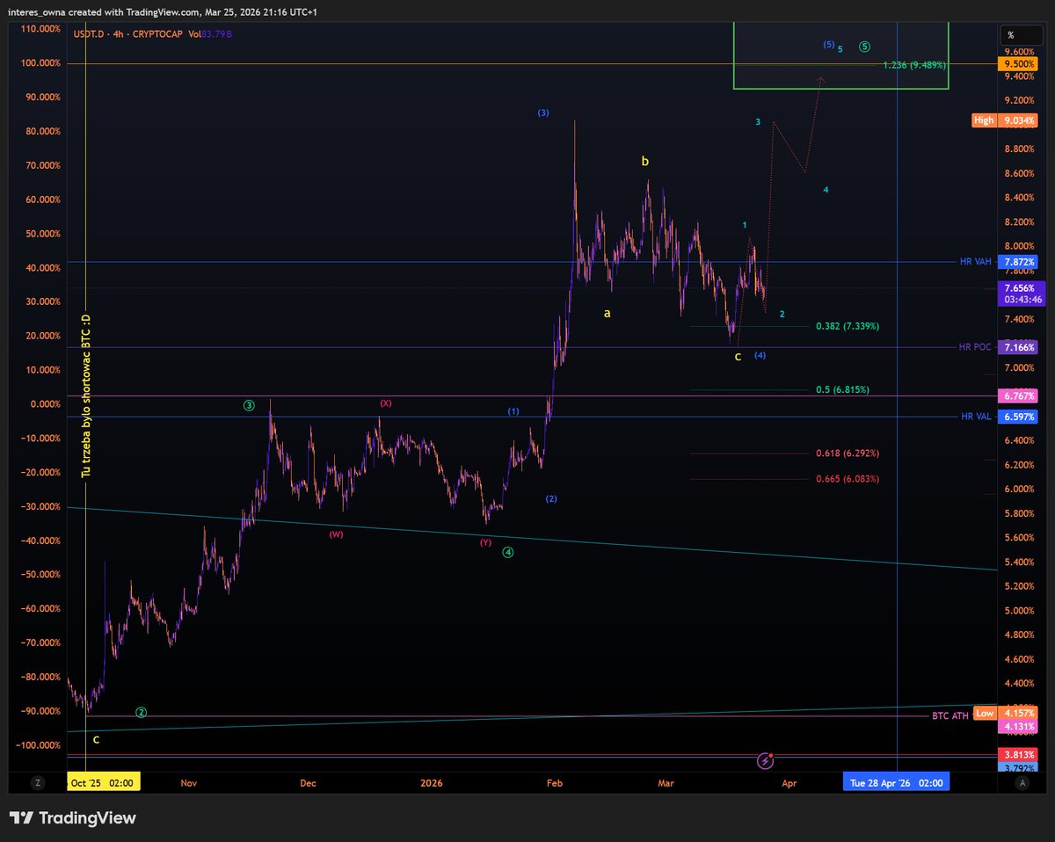This screenshot has height=842, width=1055.
Task: Click the cyan 3 projected wave label
Action: pyautogui.click(x=758, y=122)
